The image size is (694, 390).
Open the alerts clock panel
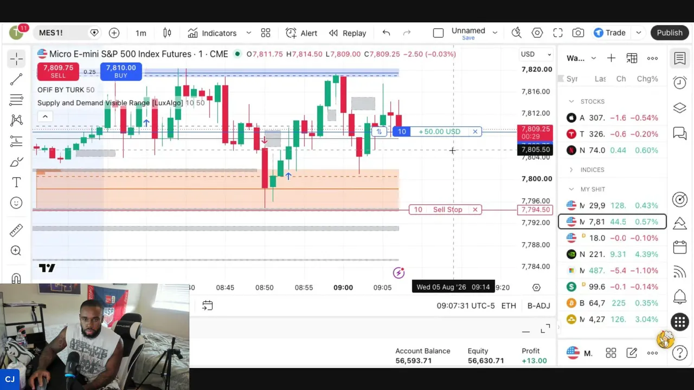pos(680,82)
